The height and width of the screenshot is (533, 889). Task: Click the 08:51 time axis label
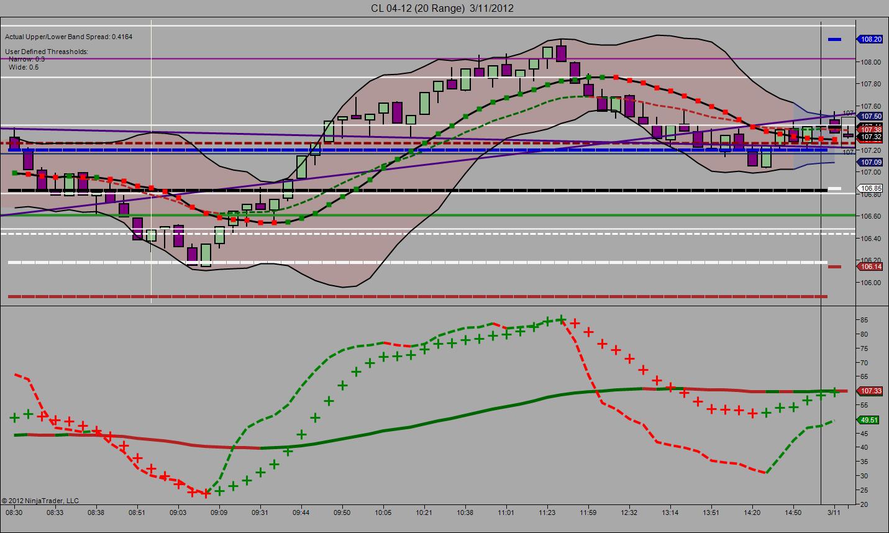pyautogui.click(x=137, y=513)
